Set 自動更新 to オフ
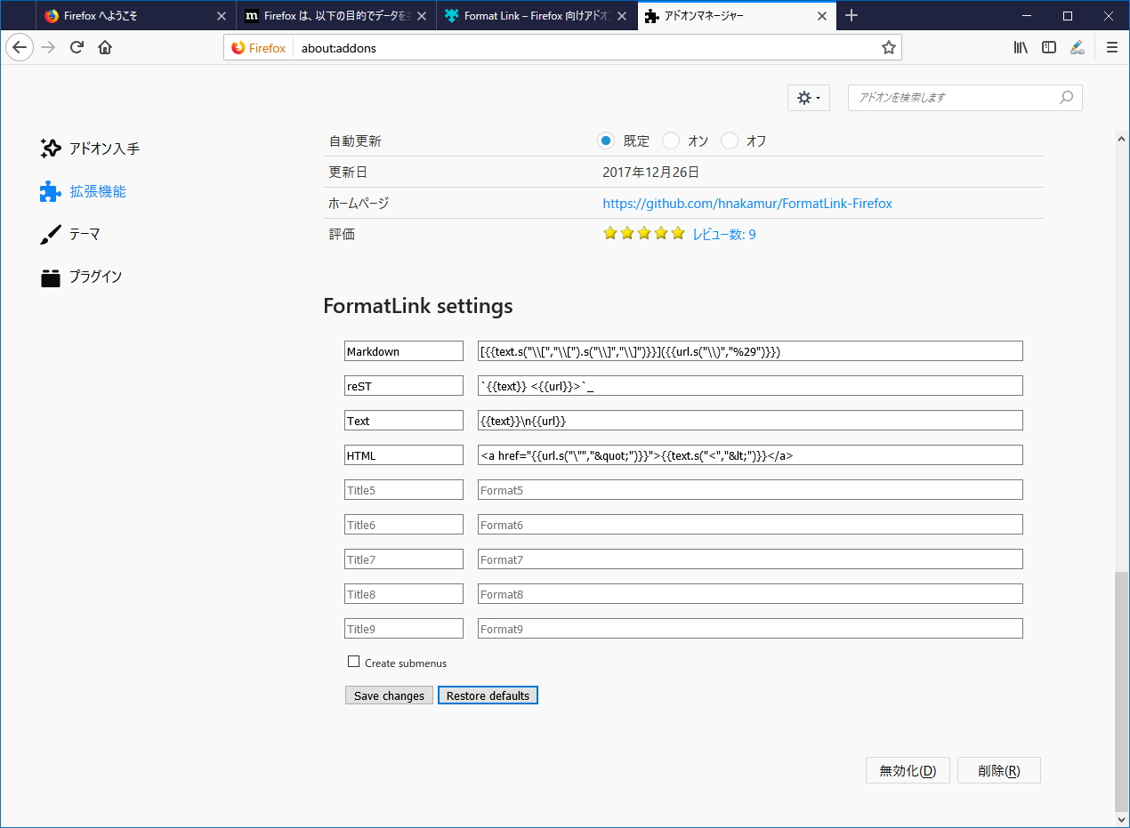 pyautogui.click(x=730, y=141)
